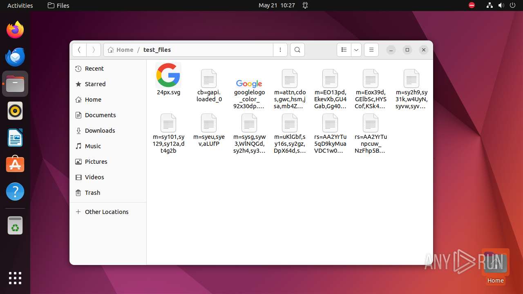The image size is (523, 294).
Task: Click test_files in the path bar
Action: coord(157,50)
